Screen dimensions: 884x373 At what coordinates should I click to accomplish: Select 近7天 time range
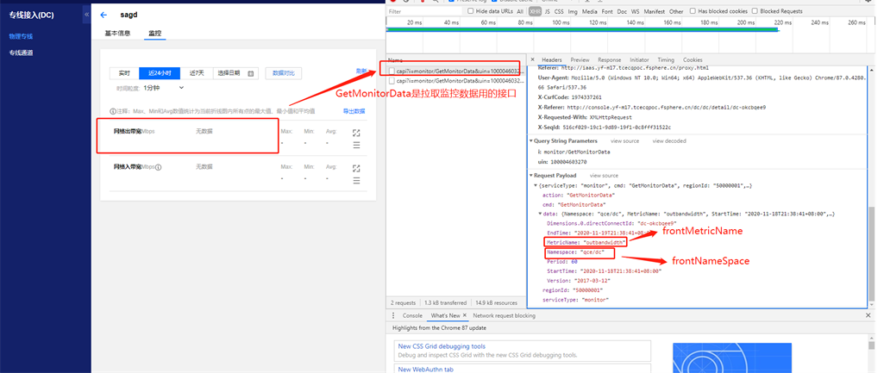197,73
